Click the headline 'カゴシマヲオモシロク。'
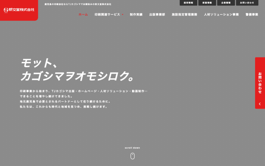This screenshot has width=265, height=166. pos(77,76)
